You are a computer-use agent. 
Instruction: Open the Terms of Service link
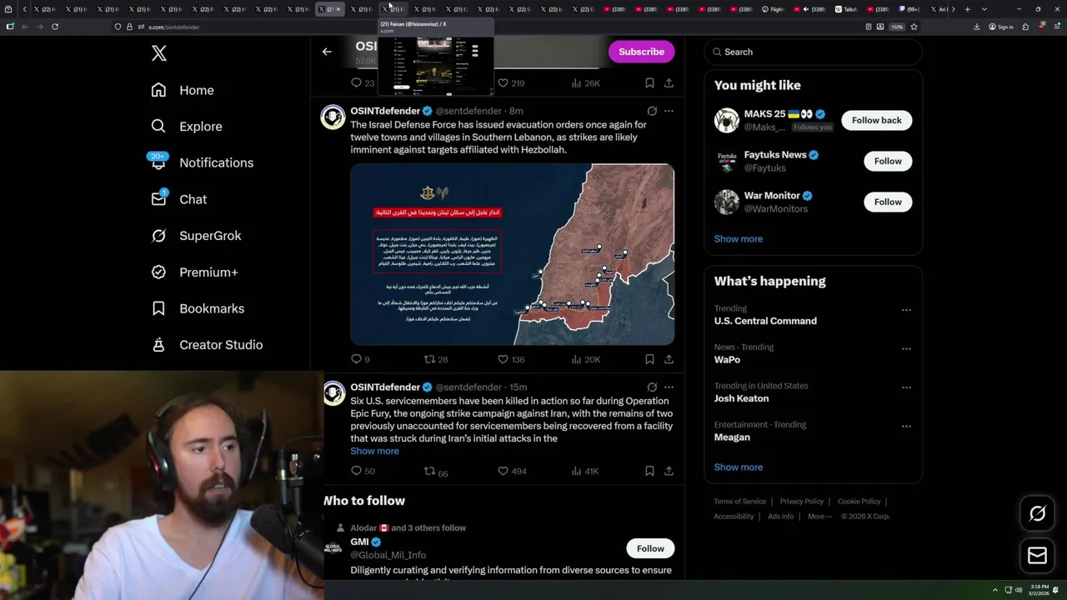(739, 502)
